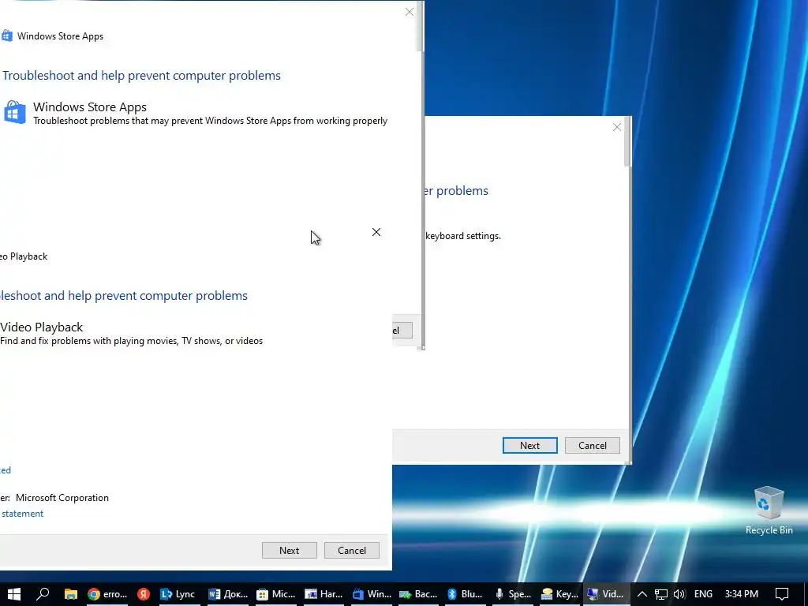Open the 3:34 PM clock flyout
Viewport: 808px width, 606px height.
[x=741, y=594]
